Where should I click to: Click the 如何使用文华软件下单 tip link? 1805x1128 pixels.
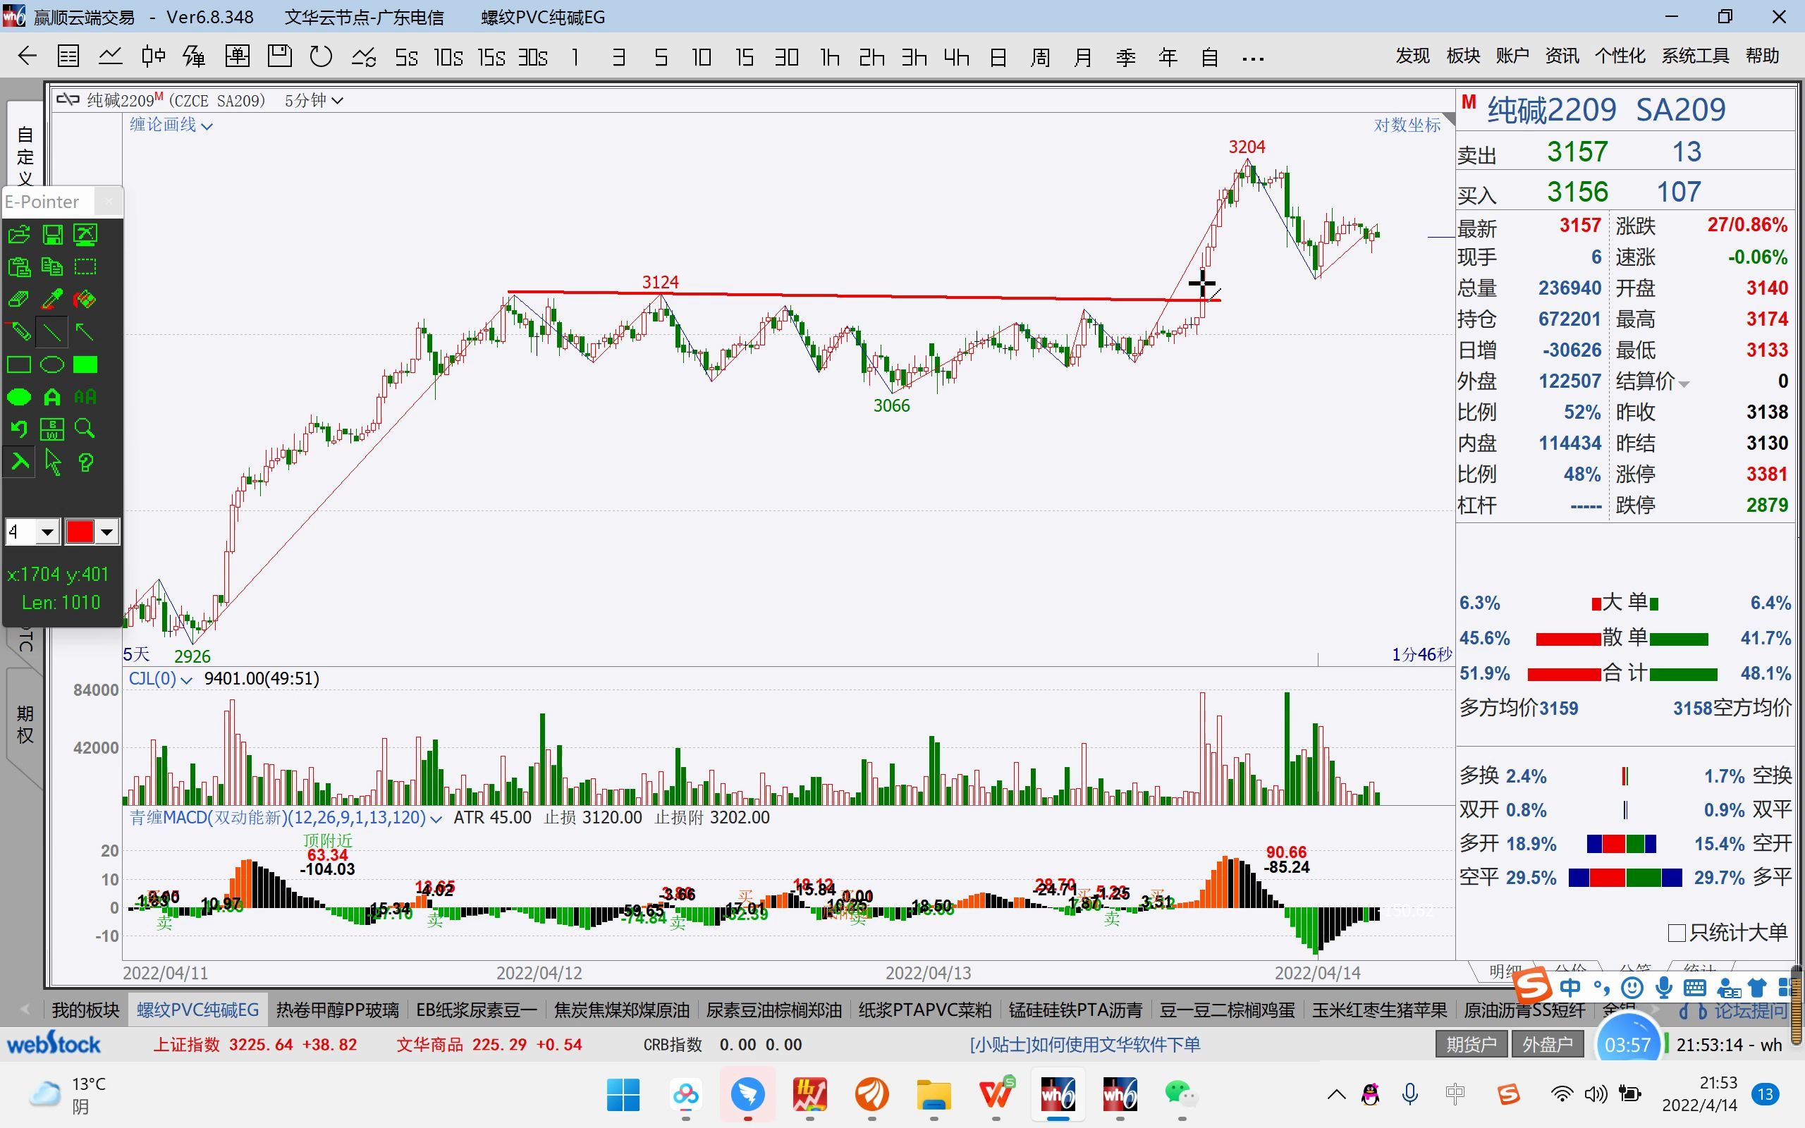(x=1084, y=1044)
